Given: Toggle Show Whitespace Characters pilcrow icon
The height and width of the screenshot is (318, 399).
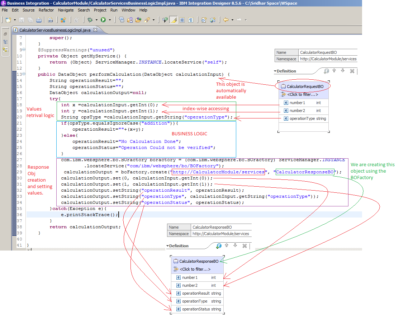Looking at the screenshot, I should (x=191, y=20).
